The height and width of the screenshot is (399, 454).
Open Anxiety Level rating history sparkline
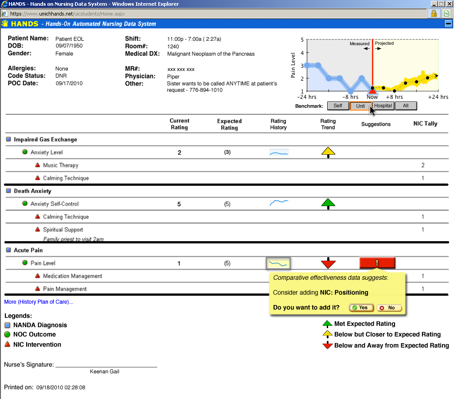pyautogui.click(x=279, y=153)
